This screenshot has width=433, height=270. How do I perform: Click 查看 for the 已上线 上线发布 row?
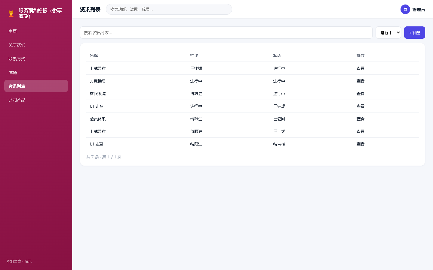pyautogui.click(x=360, y=131)
